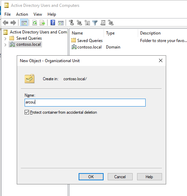Toggle Protect container from accidental deletion
The width and height of the screenshot is (187, 196).
tap(27, 112)
